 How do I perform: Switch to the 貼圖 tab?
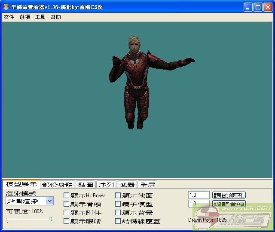point(86,185)
